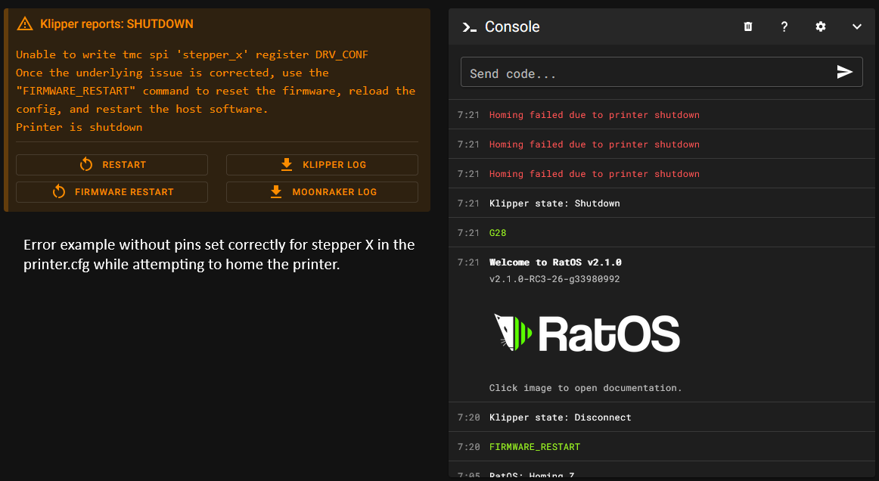This screenshot has height=481, width=879.
Task: Click the Console terminal prompt icon
Action: point(469,27)
